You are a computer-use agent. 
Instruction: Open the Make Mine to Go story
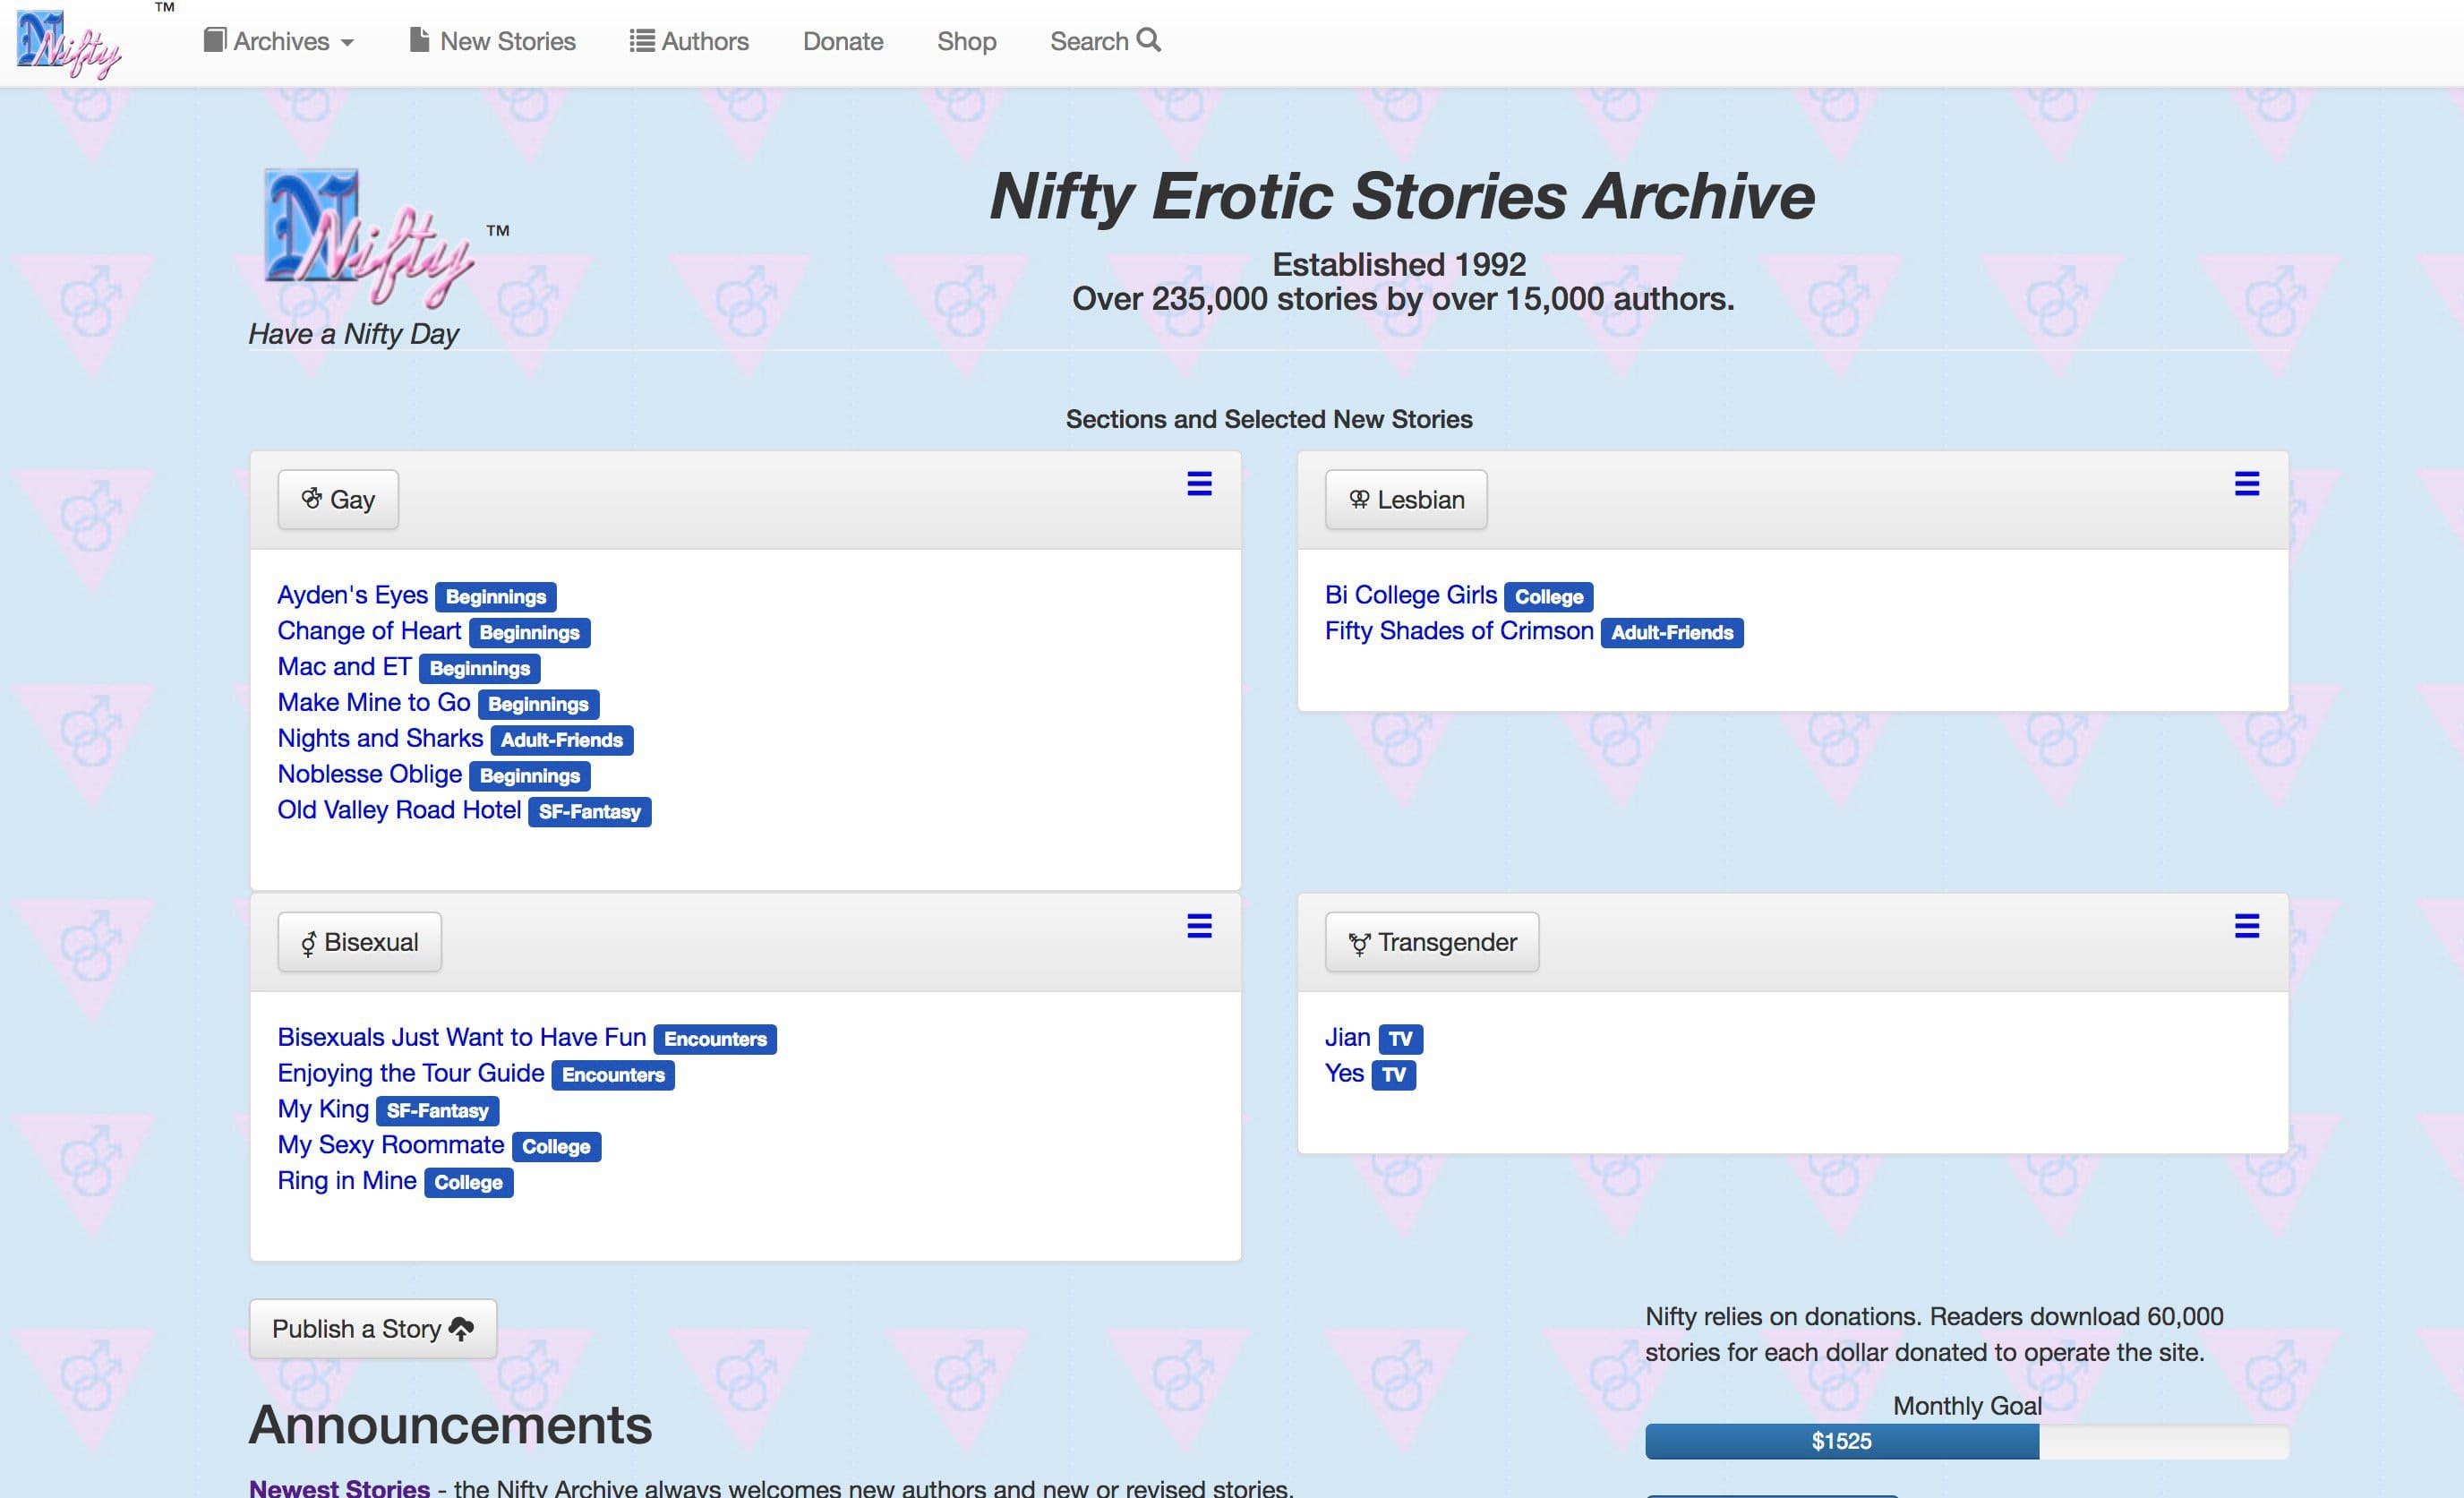pyautogui.click(x=373, y=703)
